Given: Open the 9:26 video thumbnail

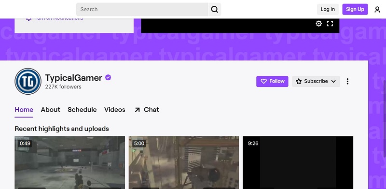Looking at the screenshot, I should coord(298,162).
